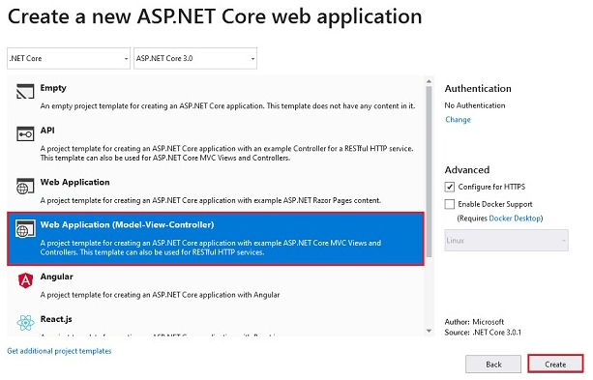
Task: Click the Create button
Action: (555, 365)
